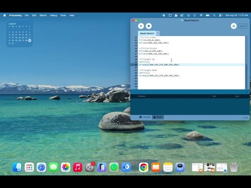Open Books from the dock

click(x=156, y=167)
